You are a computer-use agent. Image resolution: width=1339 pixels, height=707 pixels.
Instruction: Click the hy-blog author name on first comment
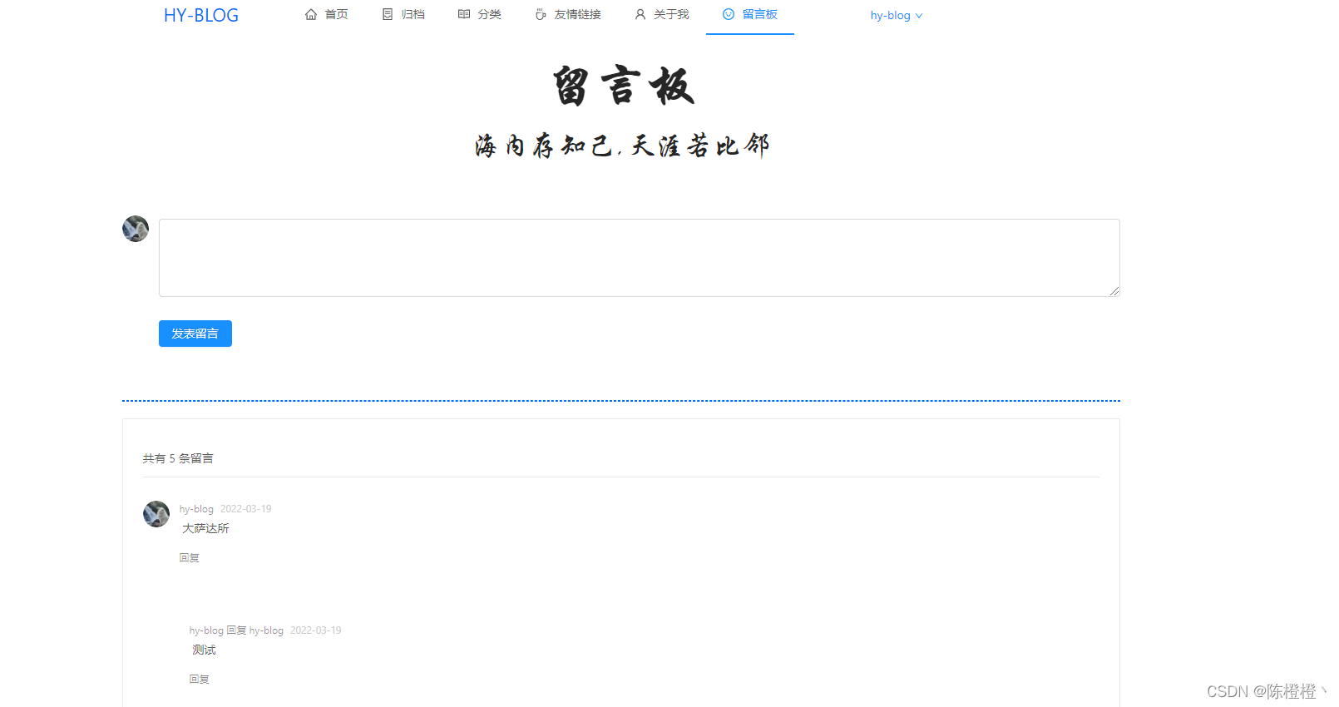(196, 509)
